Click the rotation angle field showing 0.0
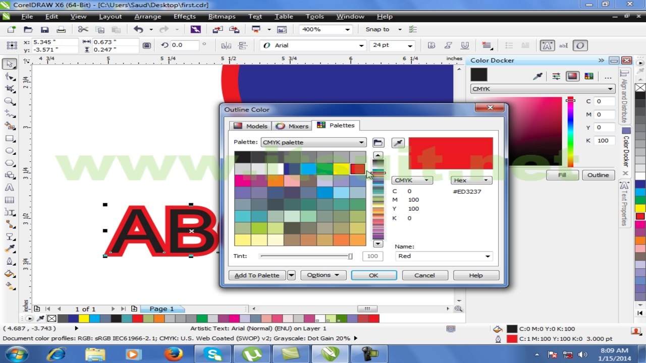This screenshot has width=646, height=363. 185,45
